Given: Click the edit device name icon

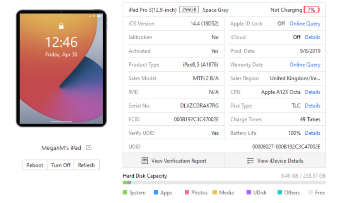Looking at the screenshot, I should (x=89, y=148).
